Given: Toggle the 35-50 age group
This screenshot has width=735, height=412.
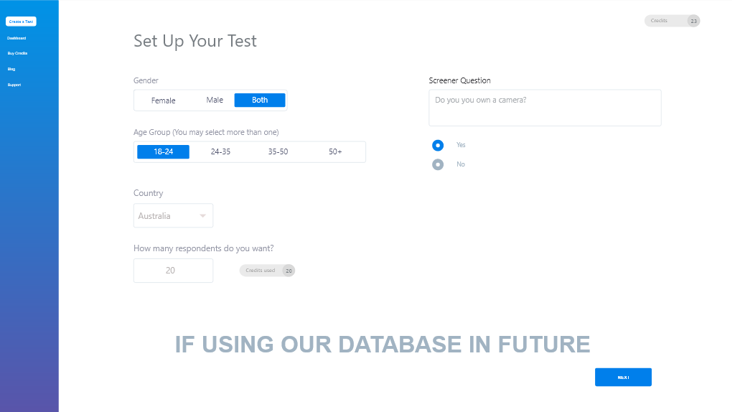Looking at the screenshot, I should coord(278,152).
